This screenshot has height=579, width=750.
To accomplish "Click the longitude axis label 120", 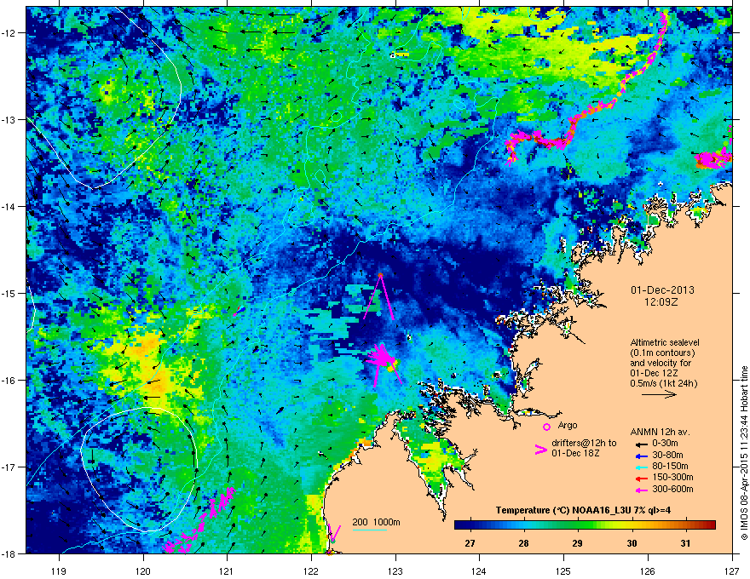I will click(x=143, y=570).
